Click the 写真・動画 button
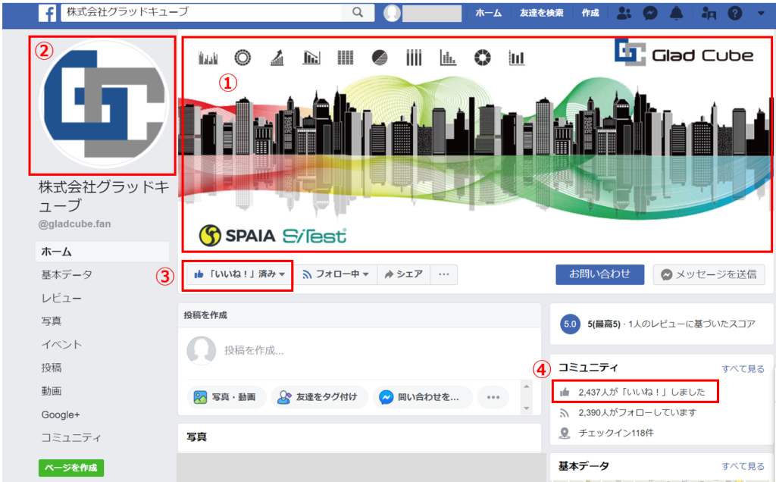 [x=226, y=397]
